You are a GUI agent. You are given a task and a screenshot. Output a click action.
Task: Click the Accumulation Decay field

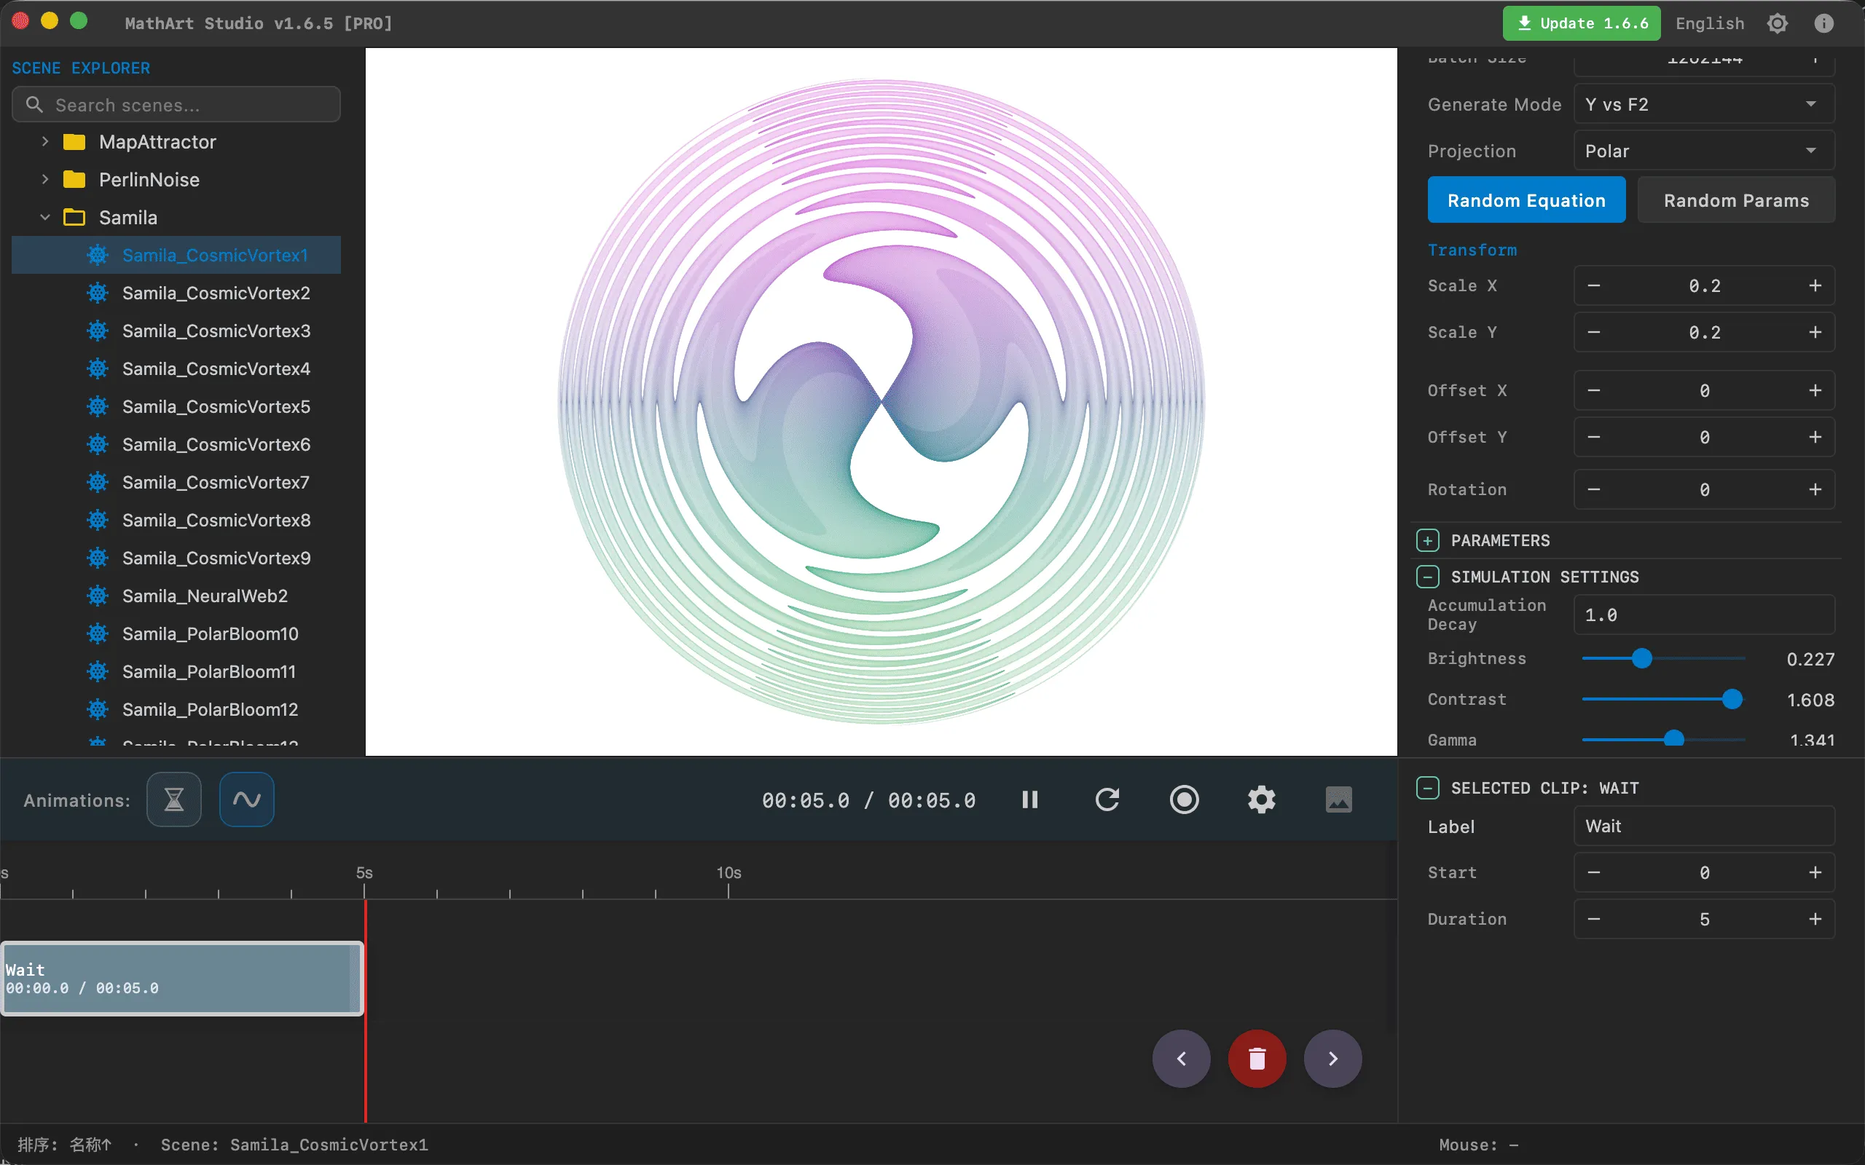tap(1703, 615)
